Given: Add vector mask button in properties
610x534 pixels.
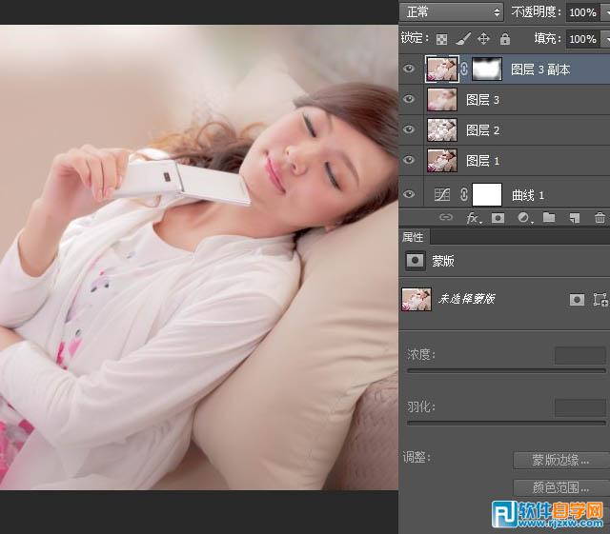Looking at the screenshot, I should [600, 300].
